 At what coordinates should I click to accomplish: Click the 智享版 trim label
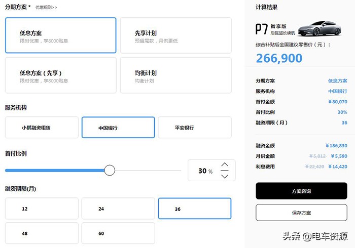click(x=278, y=26)
